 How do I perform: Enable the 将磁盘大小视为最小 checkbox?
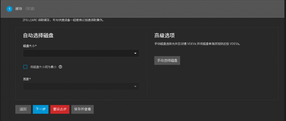(25, 67)
